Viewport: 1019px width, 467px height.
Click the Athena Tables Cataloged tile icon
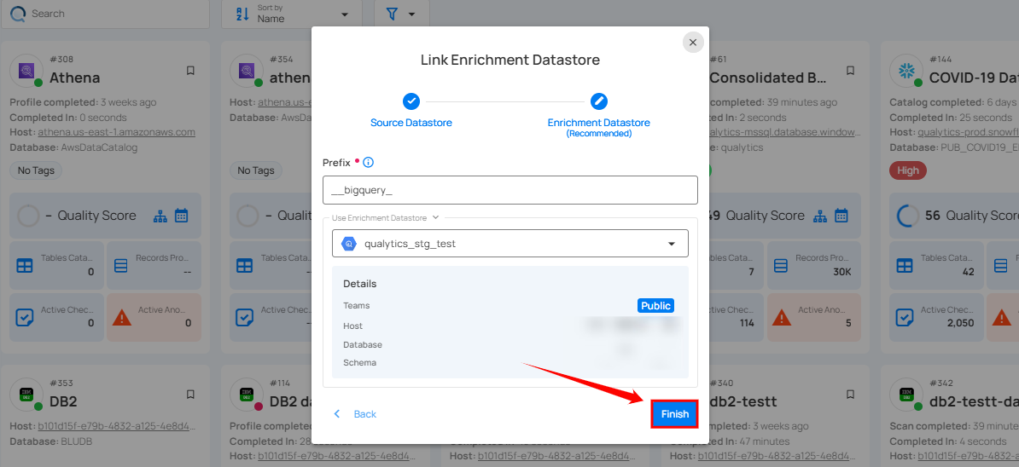(x=25, y=266)
